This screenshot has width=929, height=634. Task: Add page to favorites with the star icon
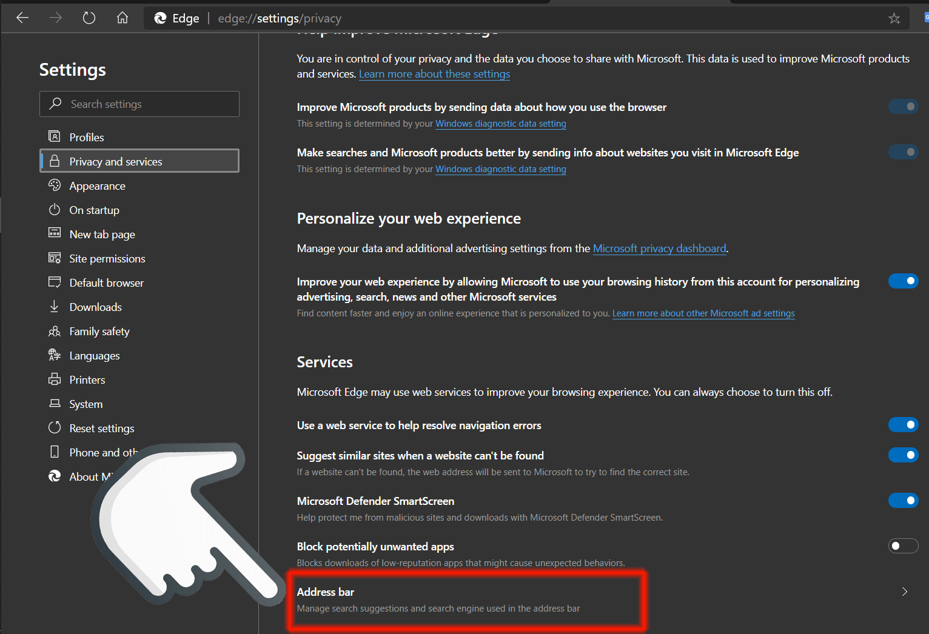click(x=894, y=19)
